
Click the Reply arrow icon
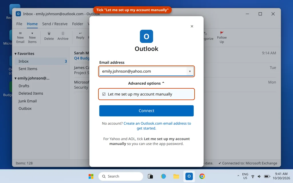coord(80,33)
